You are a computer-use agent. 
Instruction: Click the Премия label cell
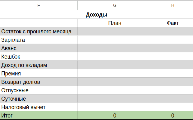(x=39, y=74)
